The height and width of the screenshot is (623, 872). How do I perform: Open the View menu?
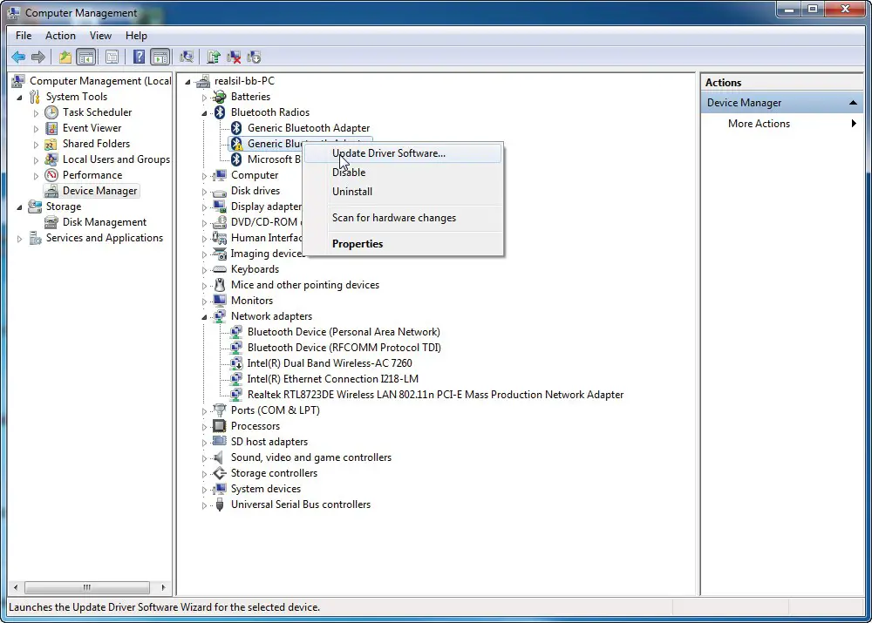point(100,36)
